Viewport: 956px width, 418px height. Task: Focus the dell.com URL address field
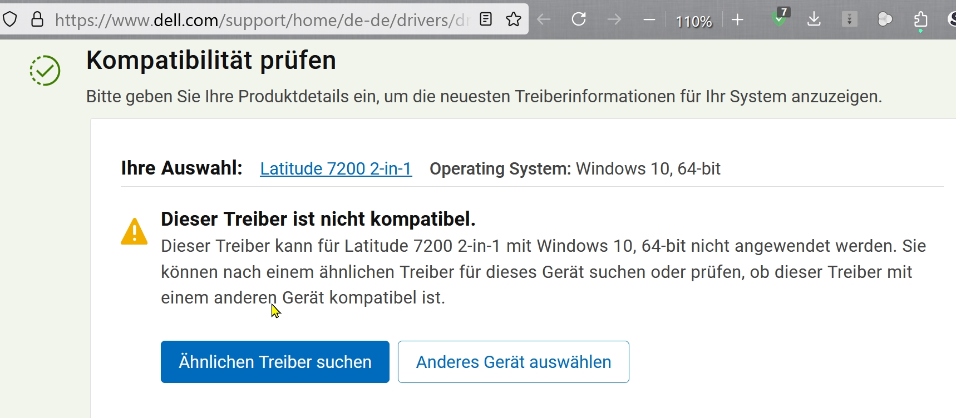click(x=262, y=20)
